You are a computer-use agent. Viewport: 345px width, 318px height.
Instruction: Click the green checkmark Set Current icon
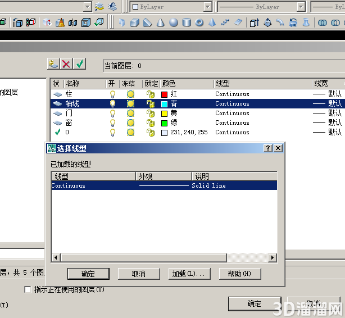[x=79, y=64]
